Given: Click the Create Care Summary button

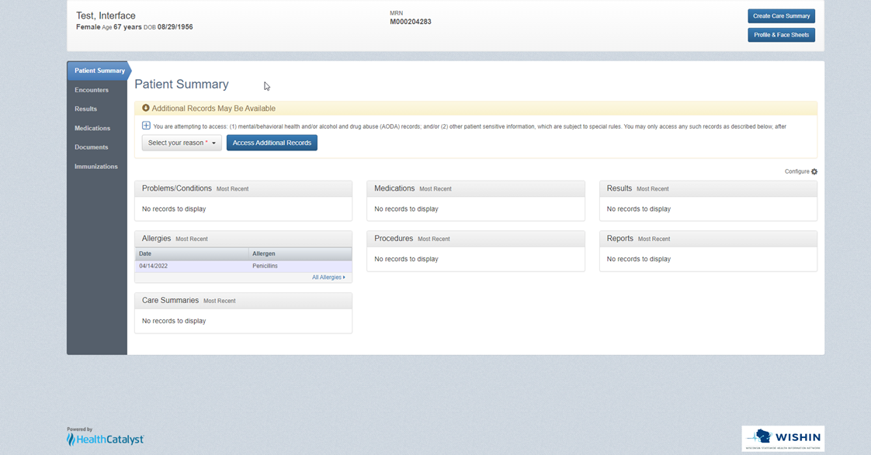Looking at the screenshot, I should click(x=781, y=16).
